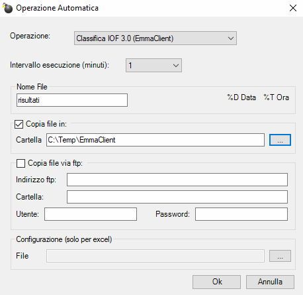
Task: Insert the %T Ora placeholder
Action: coord(276,97)
